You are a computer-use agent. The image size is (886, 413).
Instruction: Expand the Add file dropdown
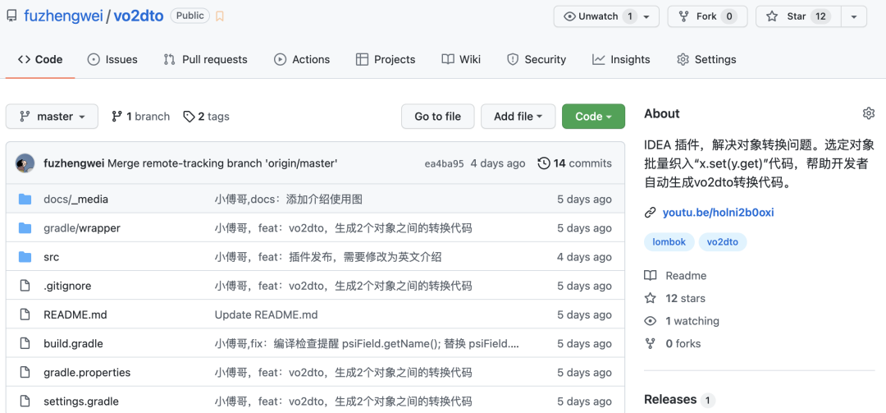click(x=518, y=117)
